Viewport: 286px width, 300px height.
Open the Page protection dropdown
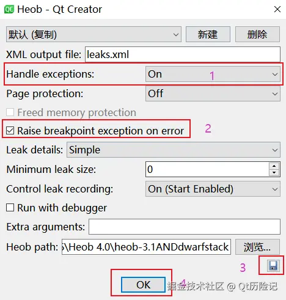point(213,93)
